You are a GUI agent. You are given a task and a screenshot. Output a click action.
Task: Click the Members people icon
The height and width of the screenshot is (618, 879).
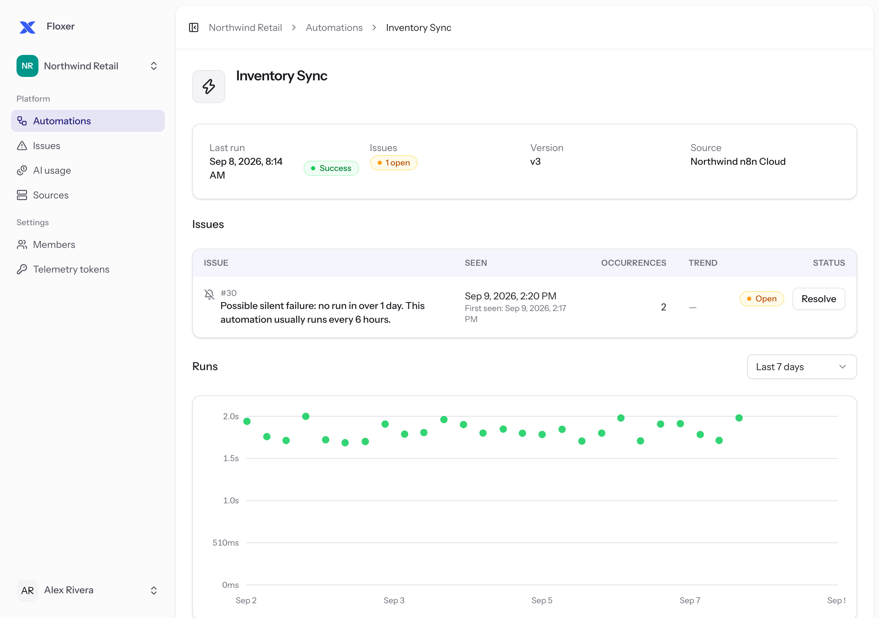click(x=22, y=245)
